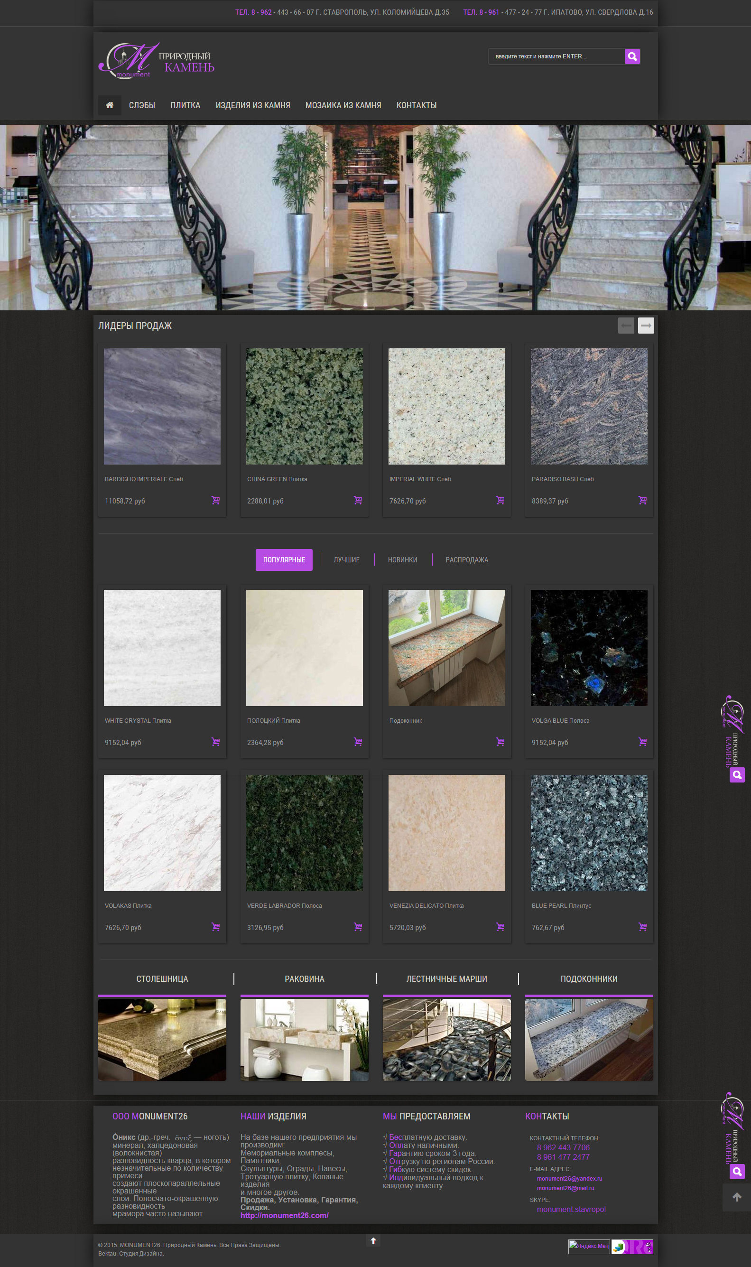Click the purple statistics counter badge in footer
Viewport: 751px width, 1267px height.
632,1246
